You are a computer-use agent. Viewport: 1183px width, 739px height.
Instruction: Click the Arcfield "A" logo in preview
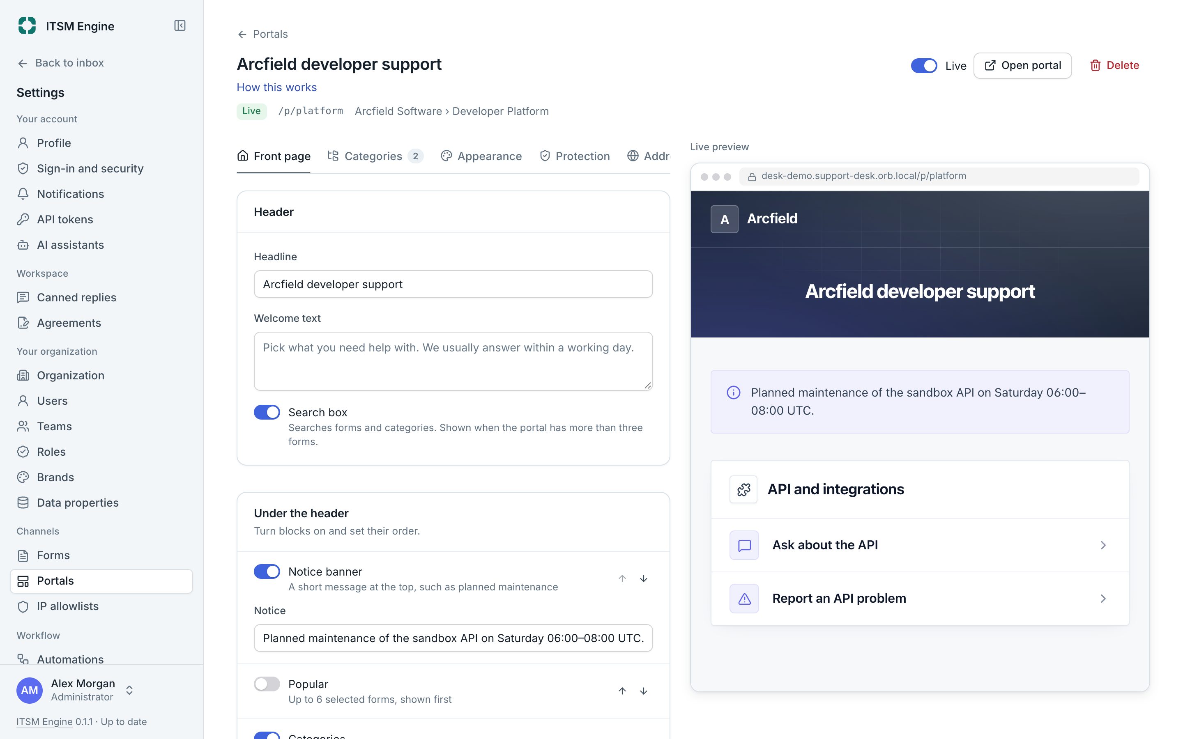coord(724,219)
